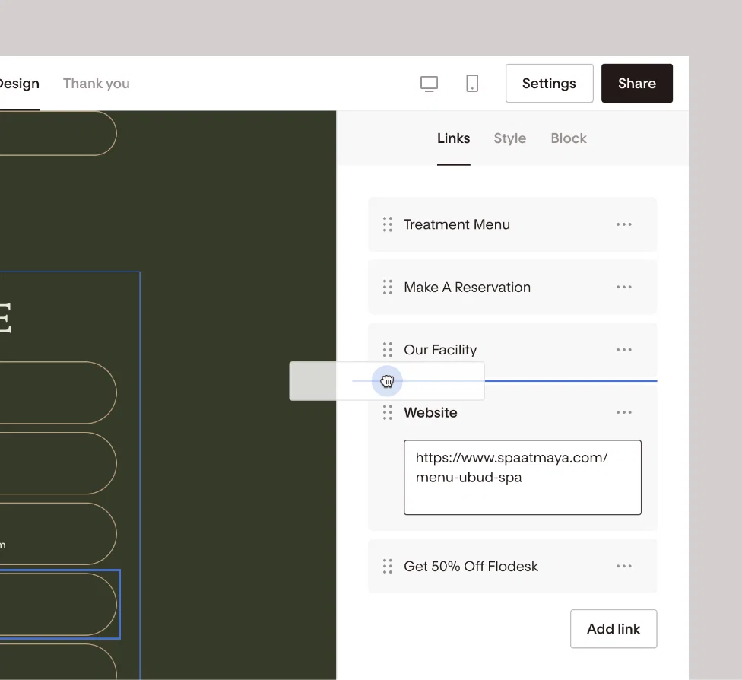The image size is (742, 680).
Task: Expand the Treatment Menu link item
Action: pyautogui.click(x=512, y=224)
